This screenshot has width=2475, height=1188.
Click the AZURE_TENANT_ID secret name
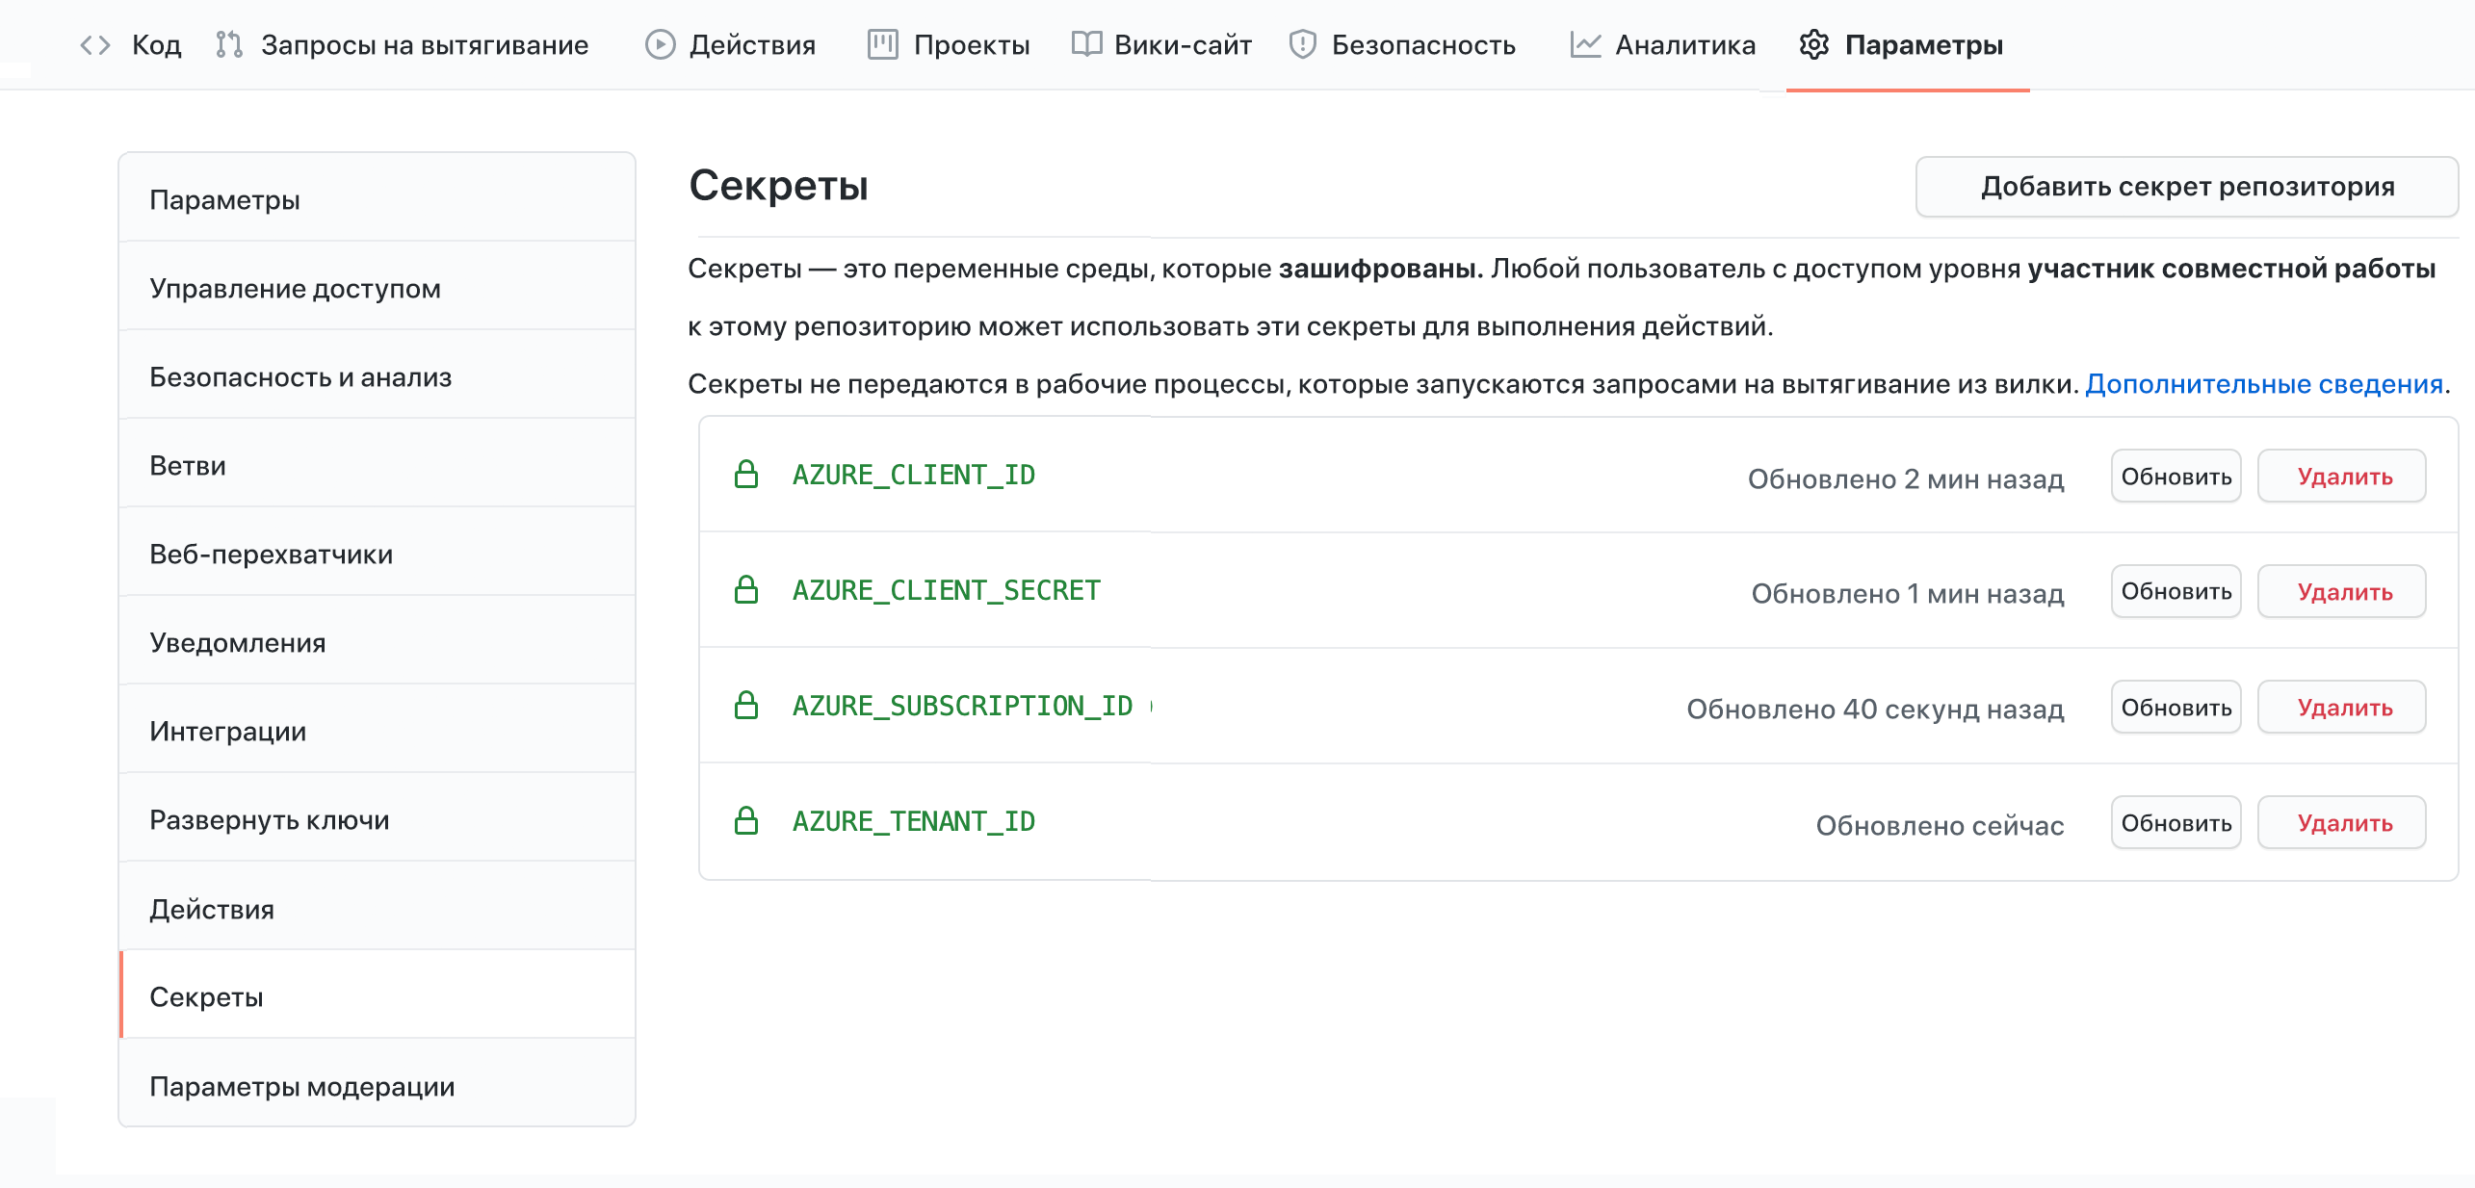tap(914, 821)
